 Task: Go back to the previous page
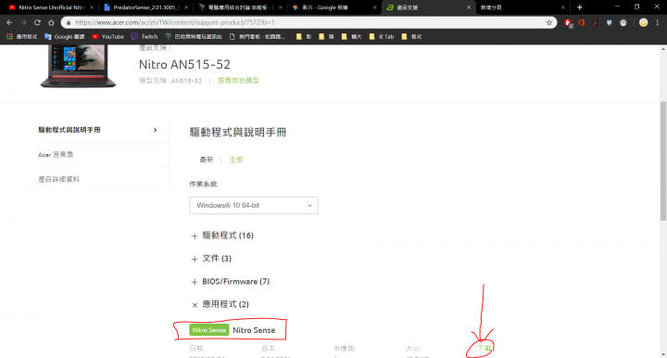click(9, 22)
